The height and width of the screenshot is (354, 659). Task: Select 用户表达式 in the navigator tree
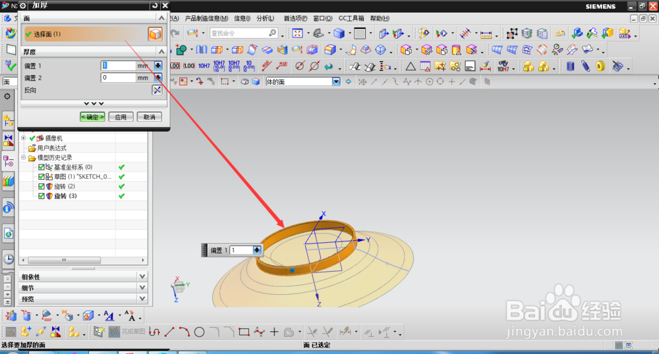click(x=51, y=147)
